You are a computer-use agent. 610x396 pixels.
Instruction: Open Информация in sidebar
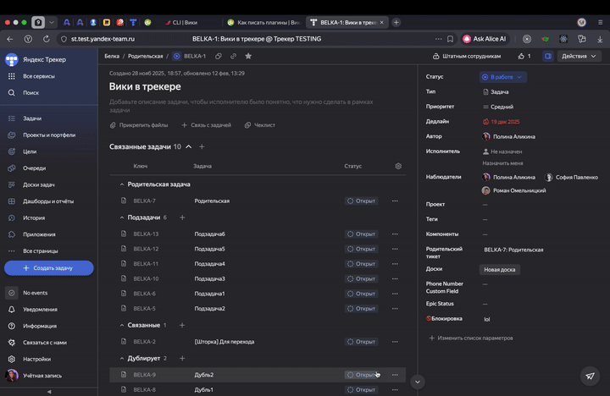(40, 326)
